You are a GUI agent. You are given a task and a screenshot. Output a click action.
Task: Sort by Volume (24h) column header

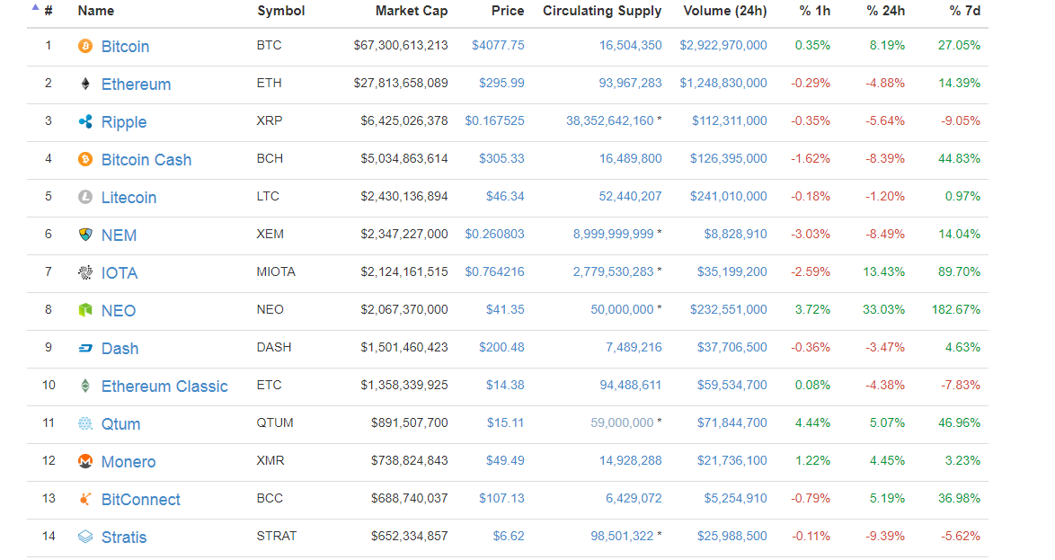pos(724,11)
